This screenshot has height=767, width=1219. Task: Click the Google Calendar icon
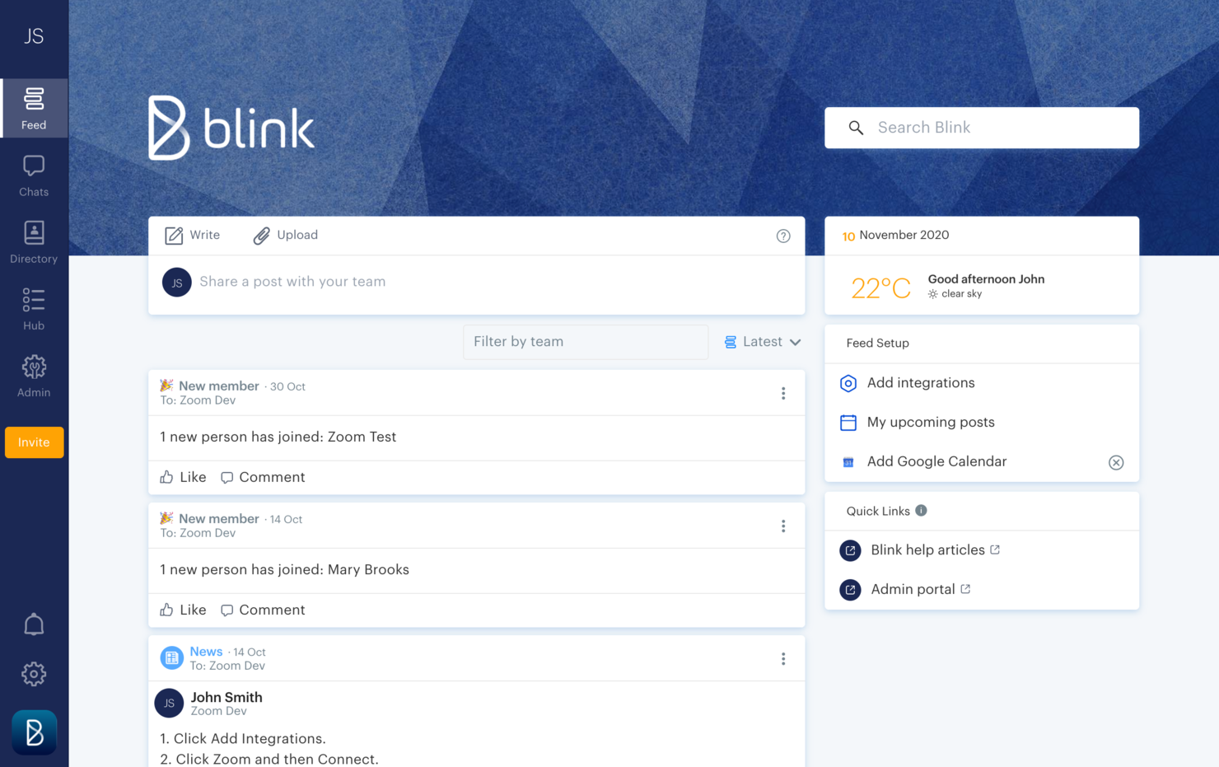(x=848, y=462)
